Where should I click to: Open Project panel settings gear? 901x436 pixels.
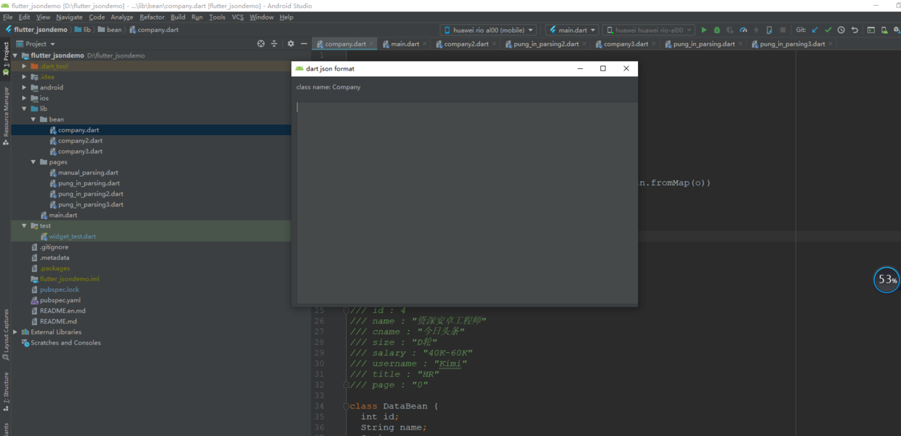(x=291, y=44)
